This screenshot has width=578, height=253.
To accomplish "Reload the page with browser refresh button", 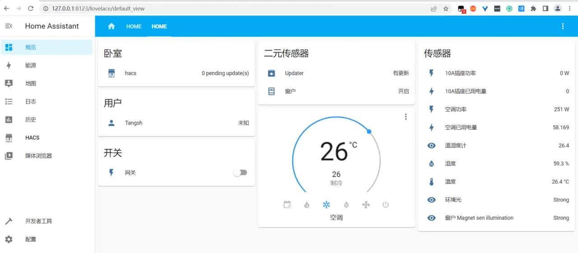I will [x=31, y=8].
